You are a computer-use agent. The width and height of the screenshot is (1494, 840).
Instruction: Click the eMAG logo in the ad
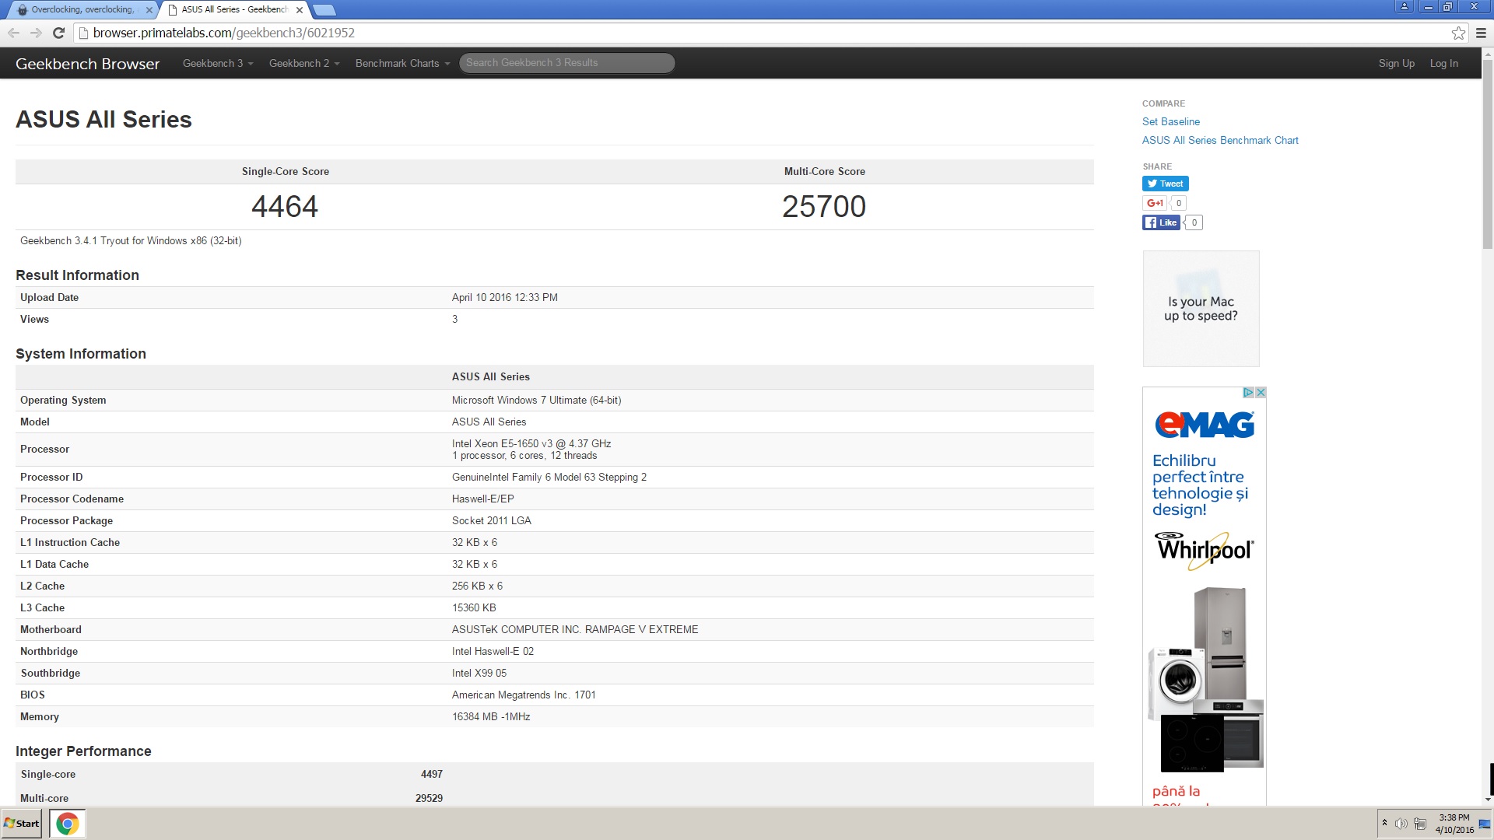click(1204, 424)
